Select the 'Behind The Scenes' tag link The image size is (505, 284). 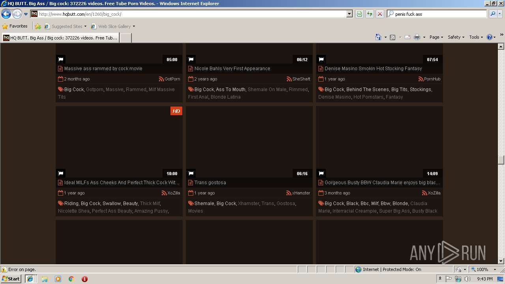[x=368, y=90]
